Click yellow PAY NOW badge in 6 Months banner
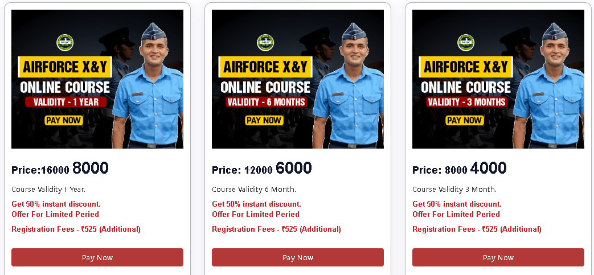The height and width of the screenshot is (275, 594). click(x=264, y=121)
